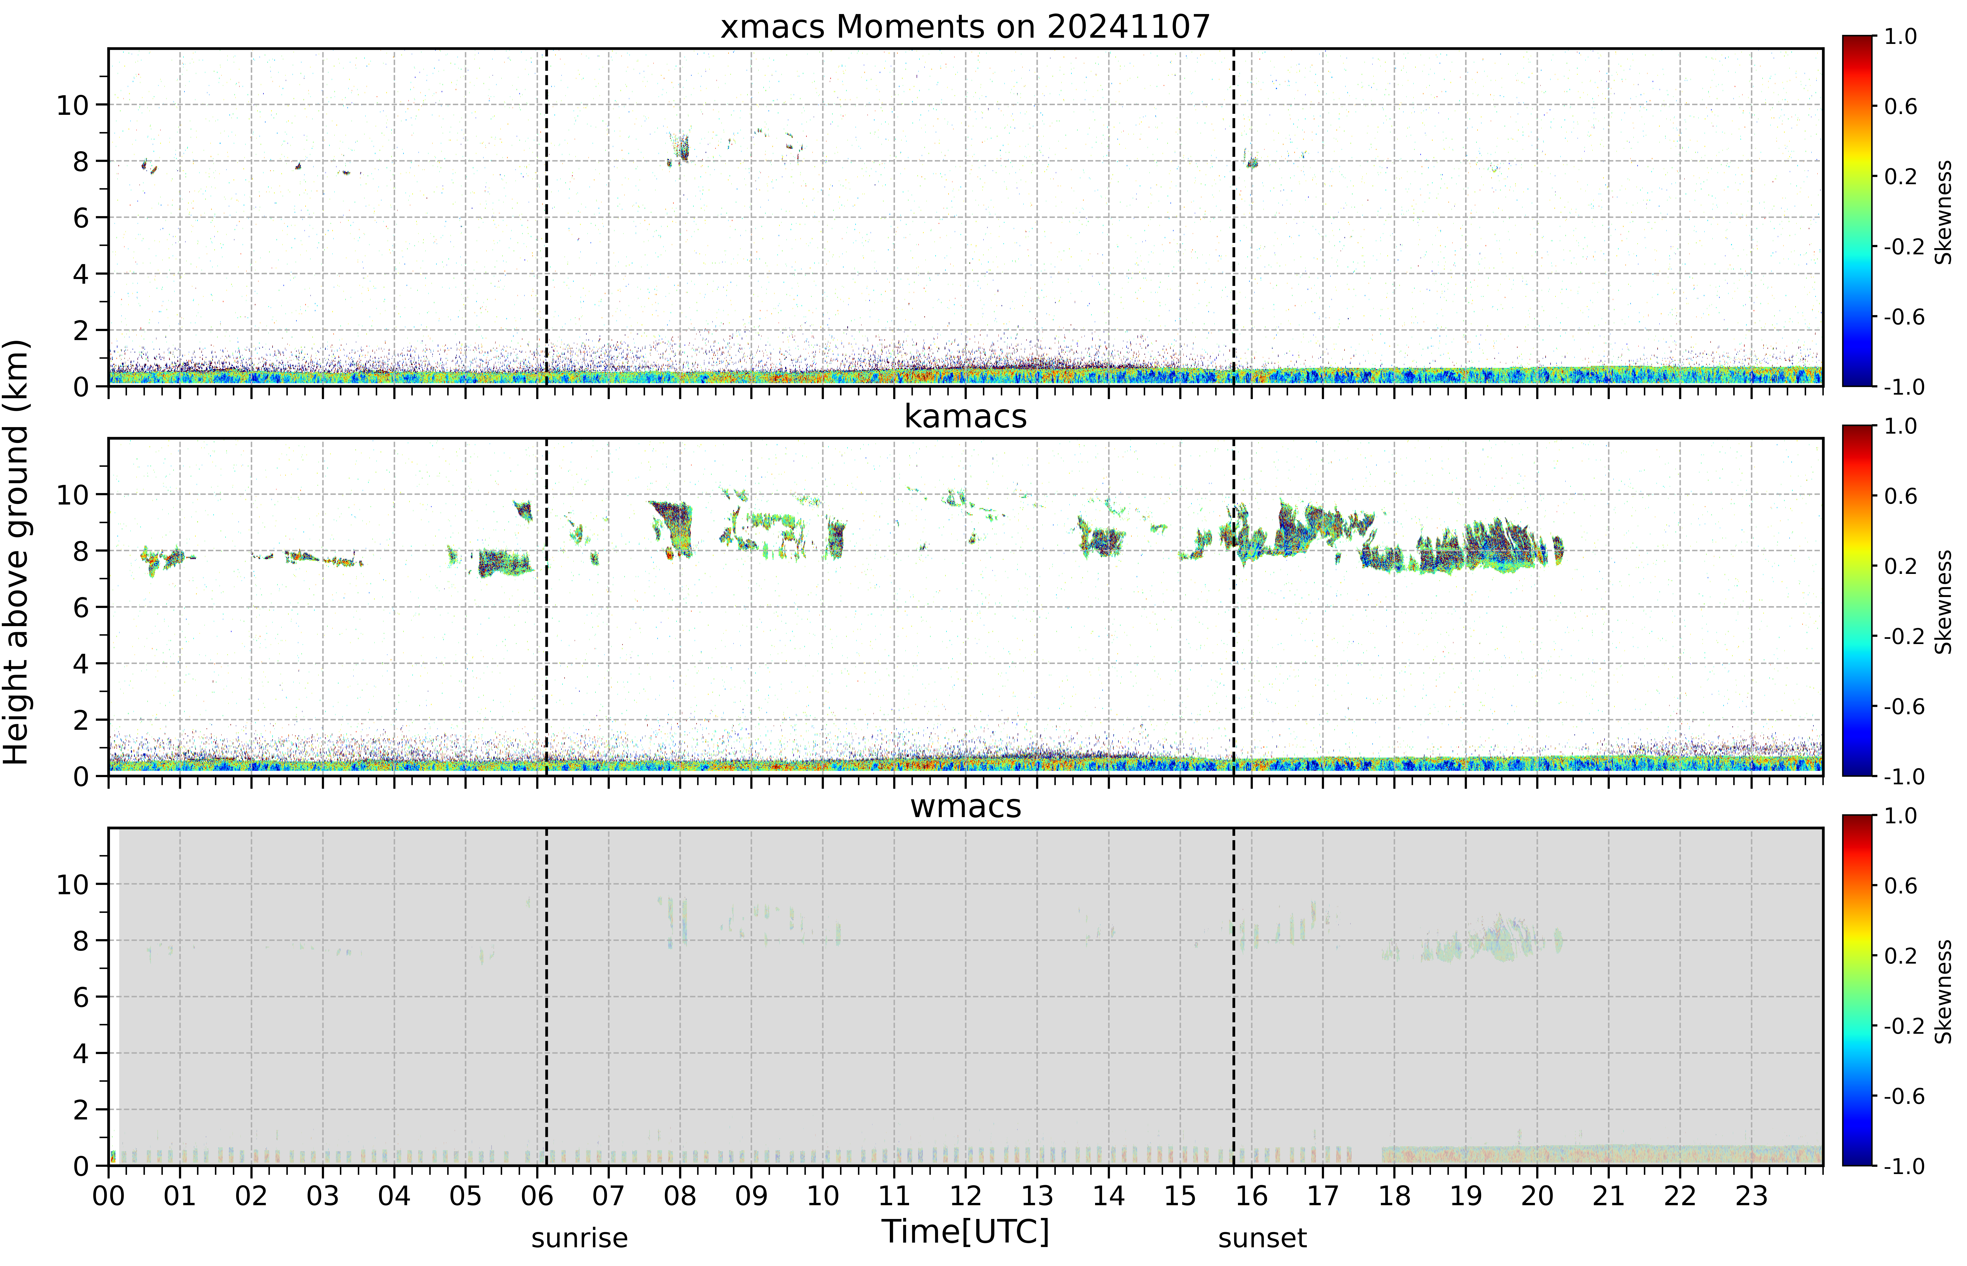Click the '1.0' tick on xmacs colorbar

point(1900,36)
